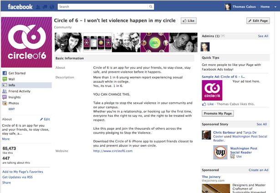Click Add to My Page's Favorites
Image resolution: width=280 pixels, height=193 pixels.
[x=23, y=172]
